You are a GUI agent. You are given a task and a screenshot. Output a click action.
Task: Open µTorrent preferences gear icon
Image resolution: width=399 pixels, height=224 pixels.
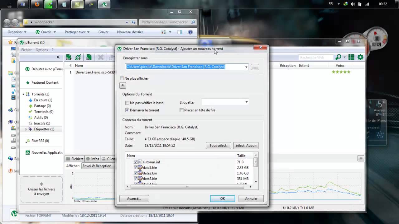(361, 57)
